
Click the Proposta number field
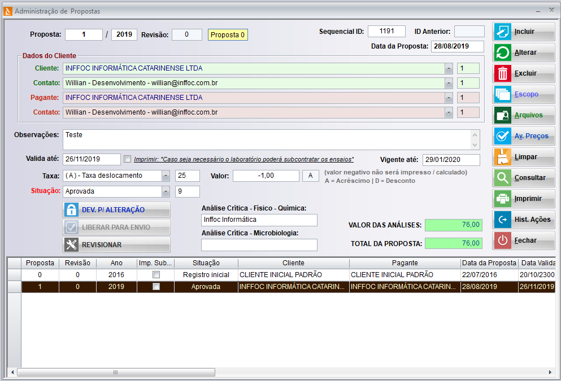[x=84, y=34]
